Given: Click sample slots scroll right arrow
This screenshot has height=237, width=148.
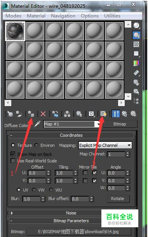Looking at the screenshot, I should pyautogui.click(x=121, y=103).
